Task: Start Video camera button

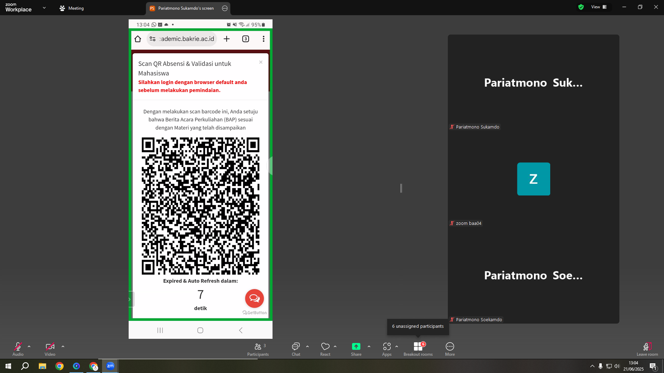Action: [x=50, y=349]
